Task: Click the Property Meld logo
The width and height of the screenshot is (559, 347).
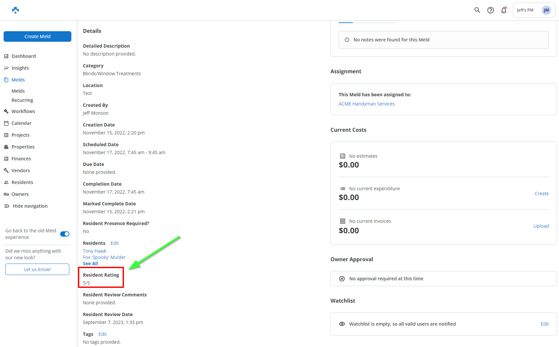Action: 15,10
